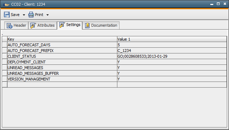Go to the Documentation tab
Screen dimensions: 229x130
pyautogui.click(x=101, y=25)
